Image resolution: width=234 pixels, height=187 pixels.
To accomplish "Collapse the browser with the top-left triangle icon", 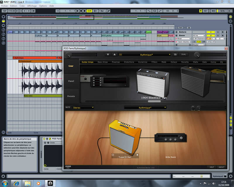I will (4, 17).
